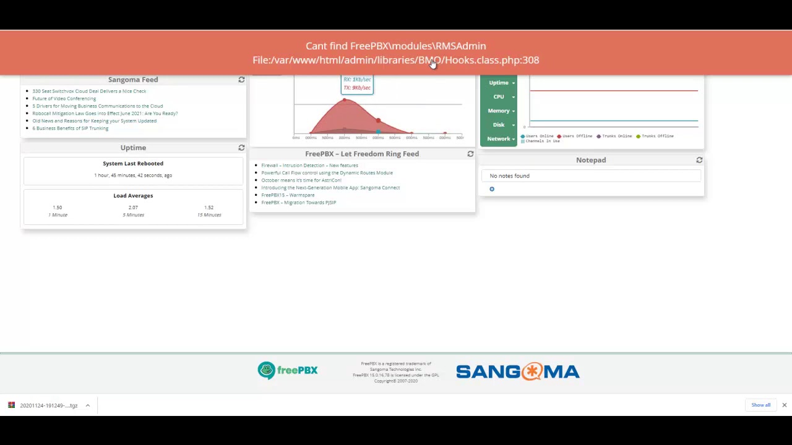Click the Sangoma logo in footer
The width and height of the screenshot is (792, 445).
click(x=518, y=371)
